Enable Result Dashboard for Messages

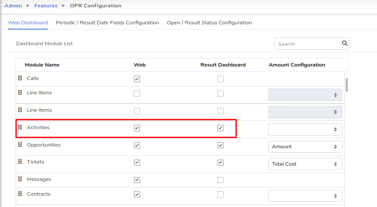click(x=220, y=180)
